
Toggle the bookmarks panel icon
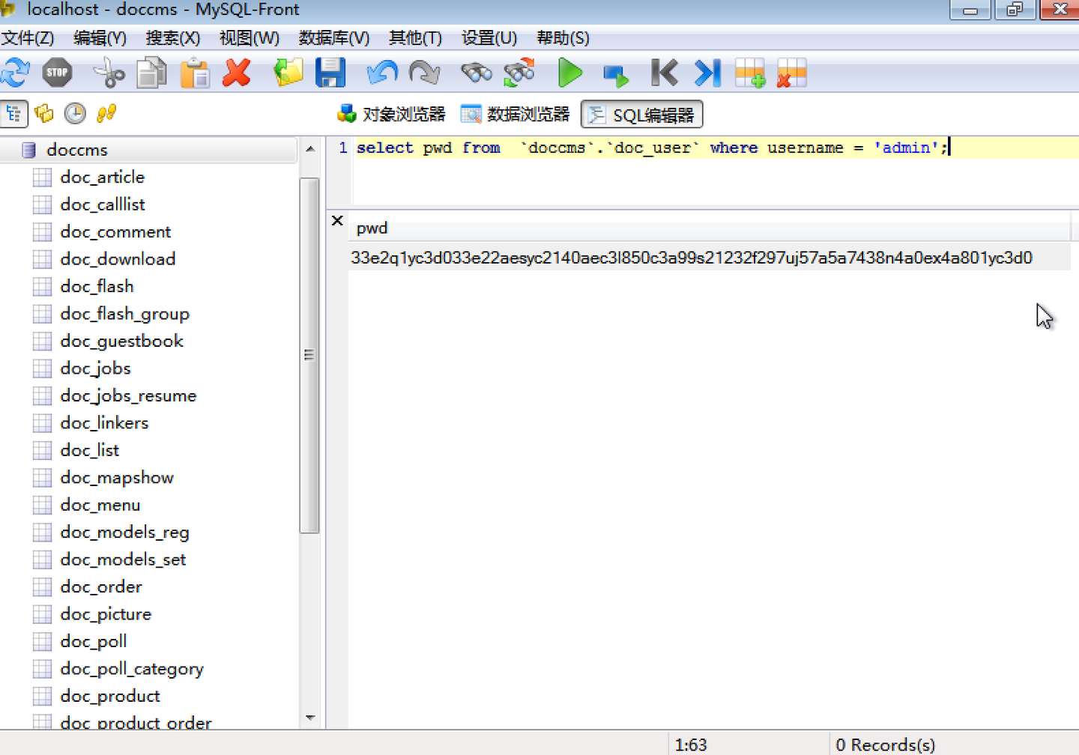(44, 114)
